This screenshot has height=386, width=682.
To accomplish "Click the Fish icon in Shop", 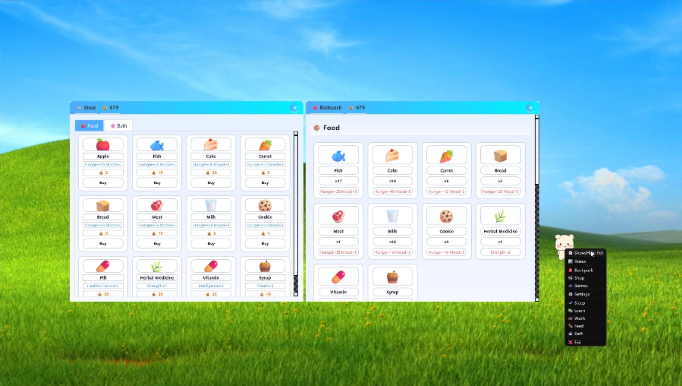I will point(157,145).
